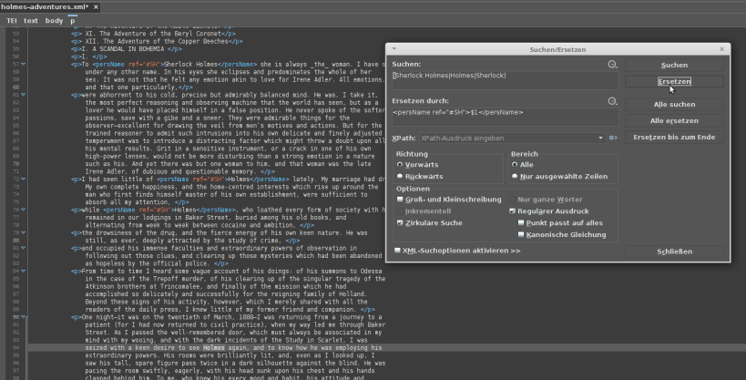Click the Alle ersetzen button
746x380 pixels.
click(x=674, y=120)
